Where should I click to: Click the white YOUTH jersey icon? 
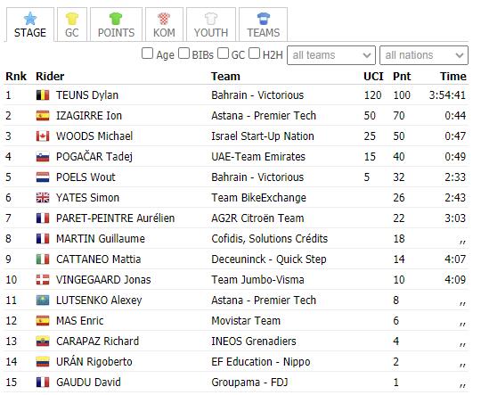click(211, 19)
